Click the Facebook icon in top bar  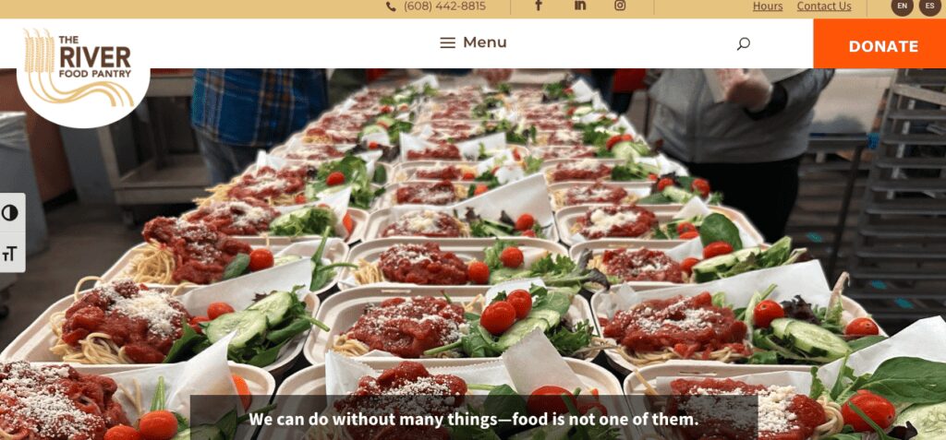(539, 6)
